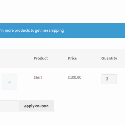This screenshot has width=125, height=125.
Task: Click the number 2 in quantity field
Action: coord(107,79)
